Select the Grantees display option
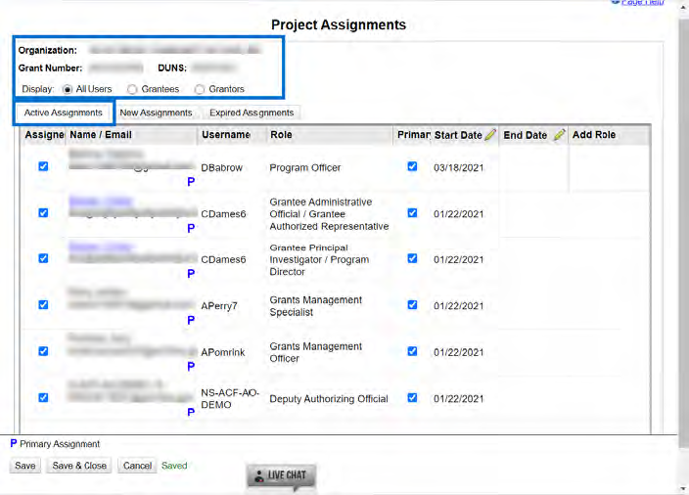This screenshot has height=495, width=689. (132, 89)
